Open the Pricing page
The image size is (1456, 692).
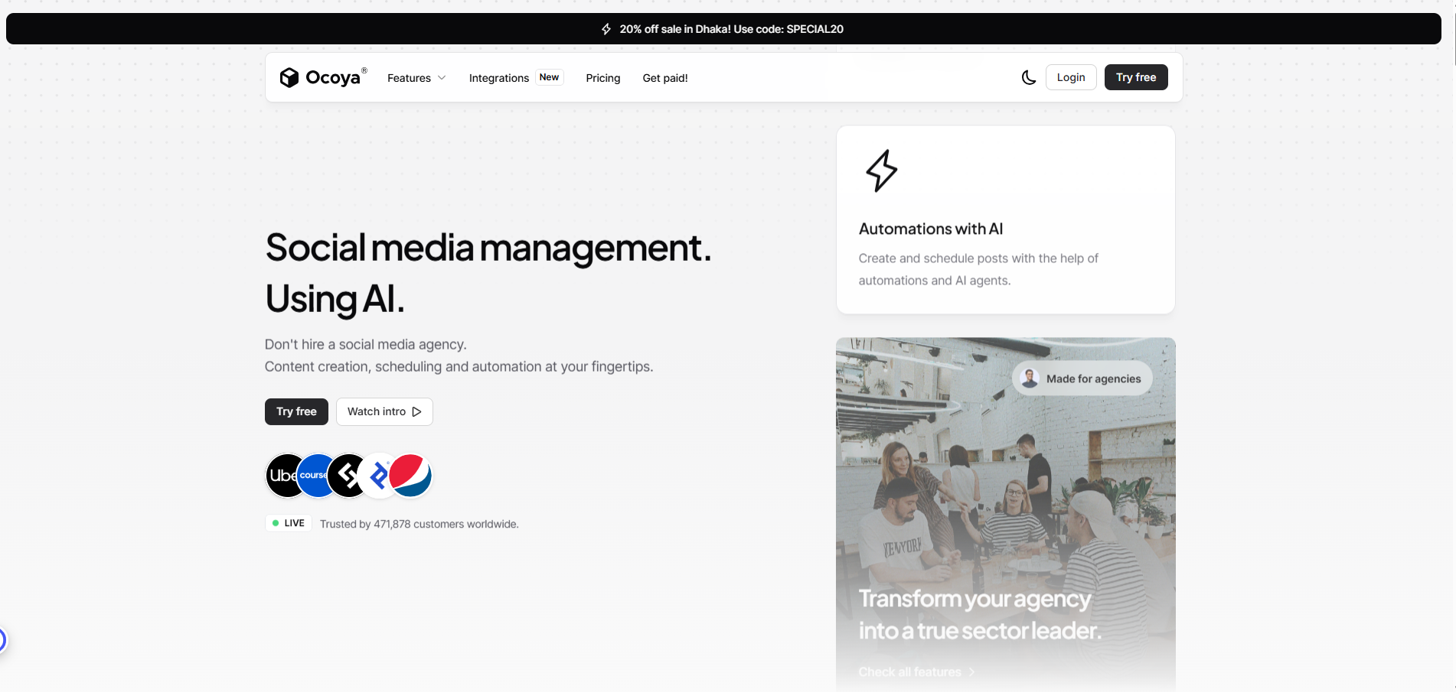click(x=603, y=78)
